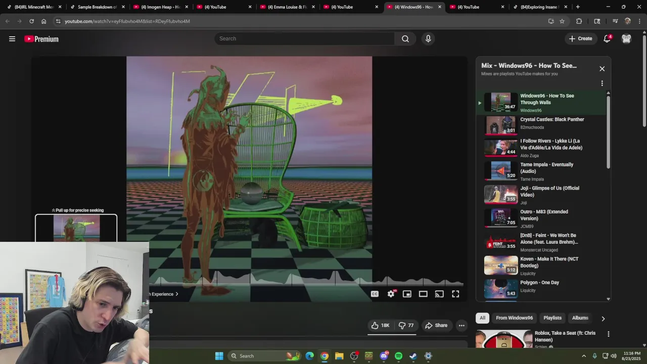The height and width of the screenshot is (364, 647).
Task: Open Microsoft Edge from the taskbar
Action: click(x=309, y=356)
